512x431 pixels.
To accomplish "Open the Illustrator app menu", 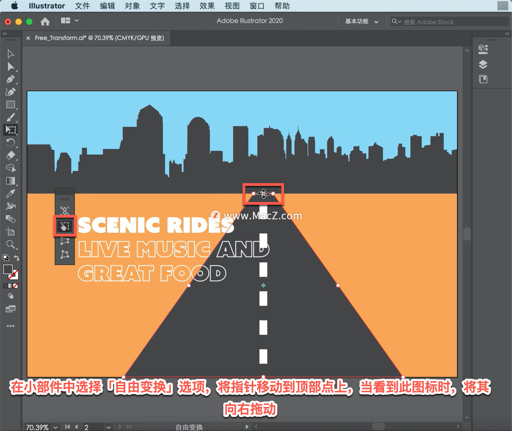I will [47, 6].
